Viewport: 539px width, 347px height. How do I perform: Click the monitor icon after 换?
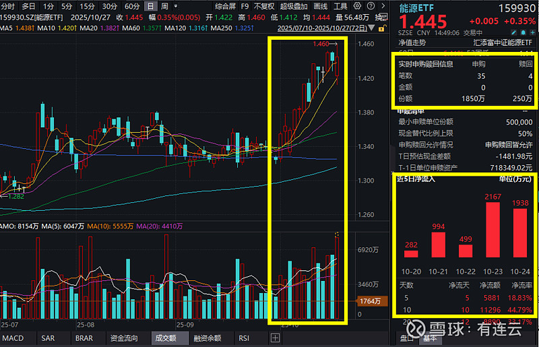click(384, 17)
